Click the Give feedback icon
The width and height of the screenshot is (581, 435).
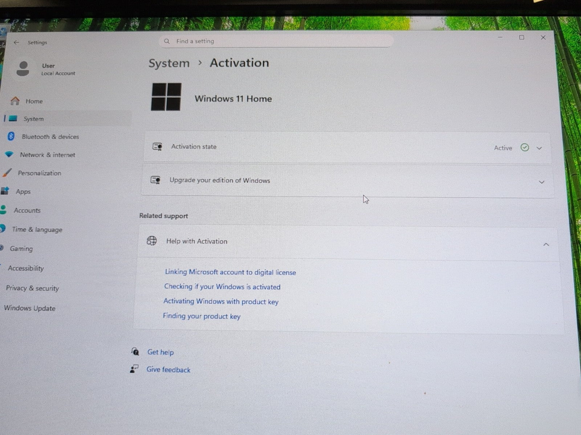pos(134,369)
